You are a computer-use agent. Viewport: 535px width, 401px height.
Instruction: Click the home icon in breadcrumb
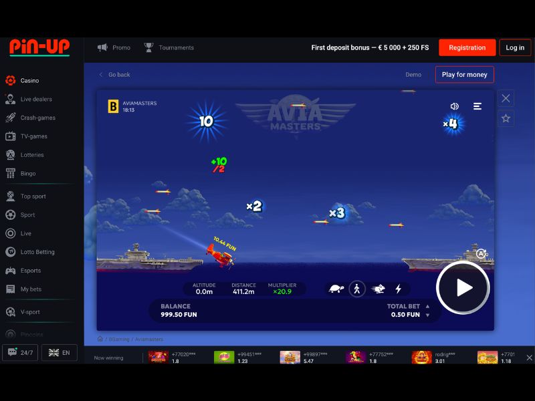(100, 339)
